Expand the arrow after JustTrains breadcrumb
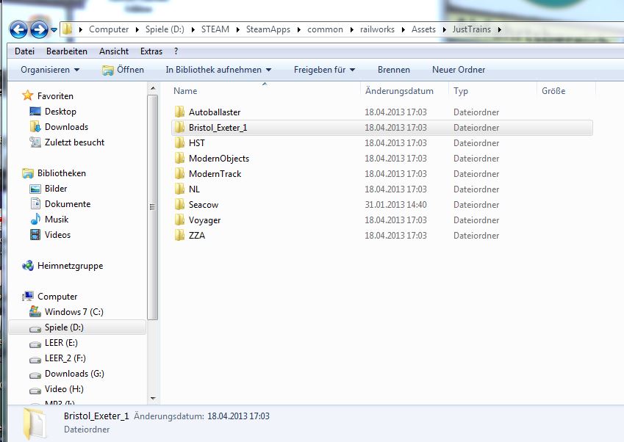This screenshot has height=442, width=624. (499, 29)
